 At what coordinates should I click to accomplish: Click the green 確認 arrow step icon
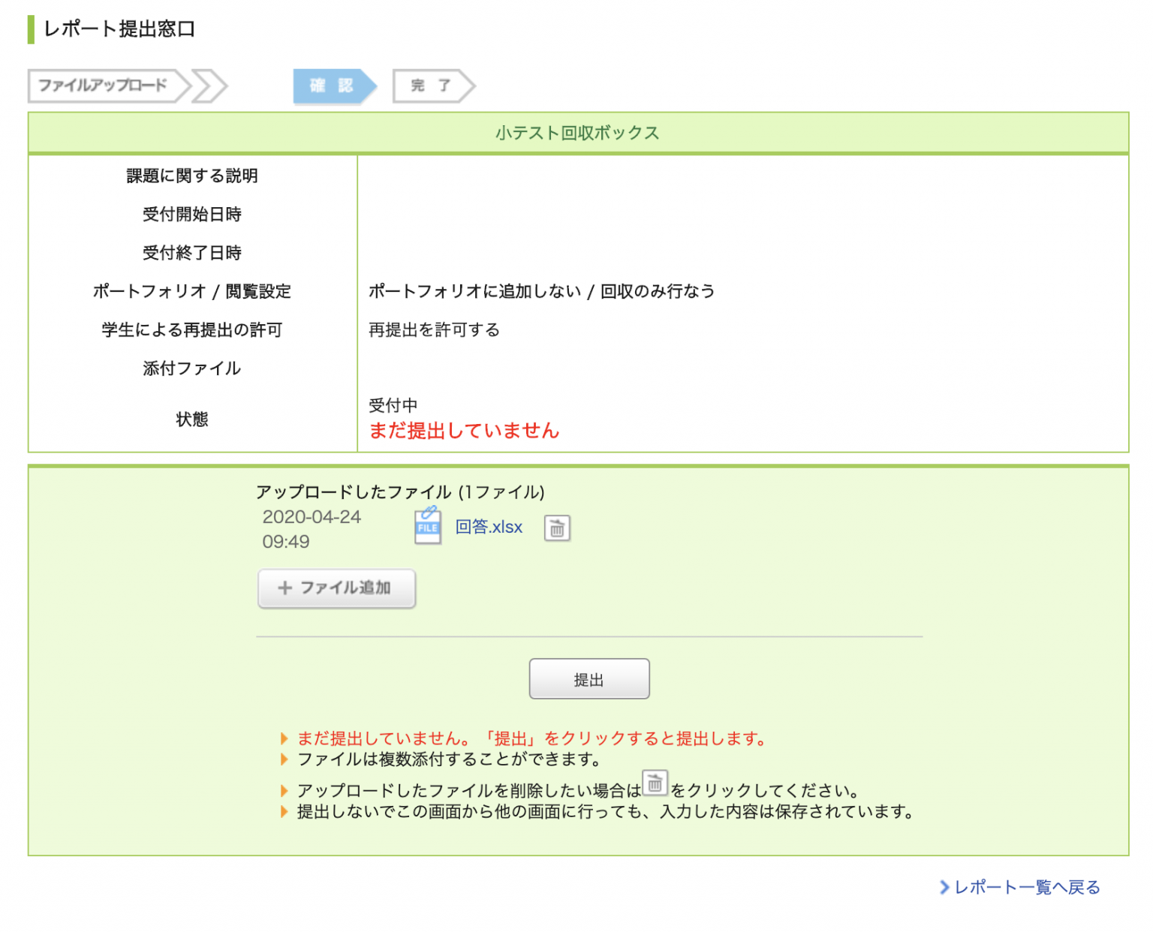pyautogui.click(x=331, y=86)
